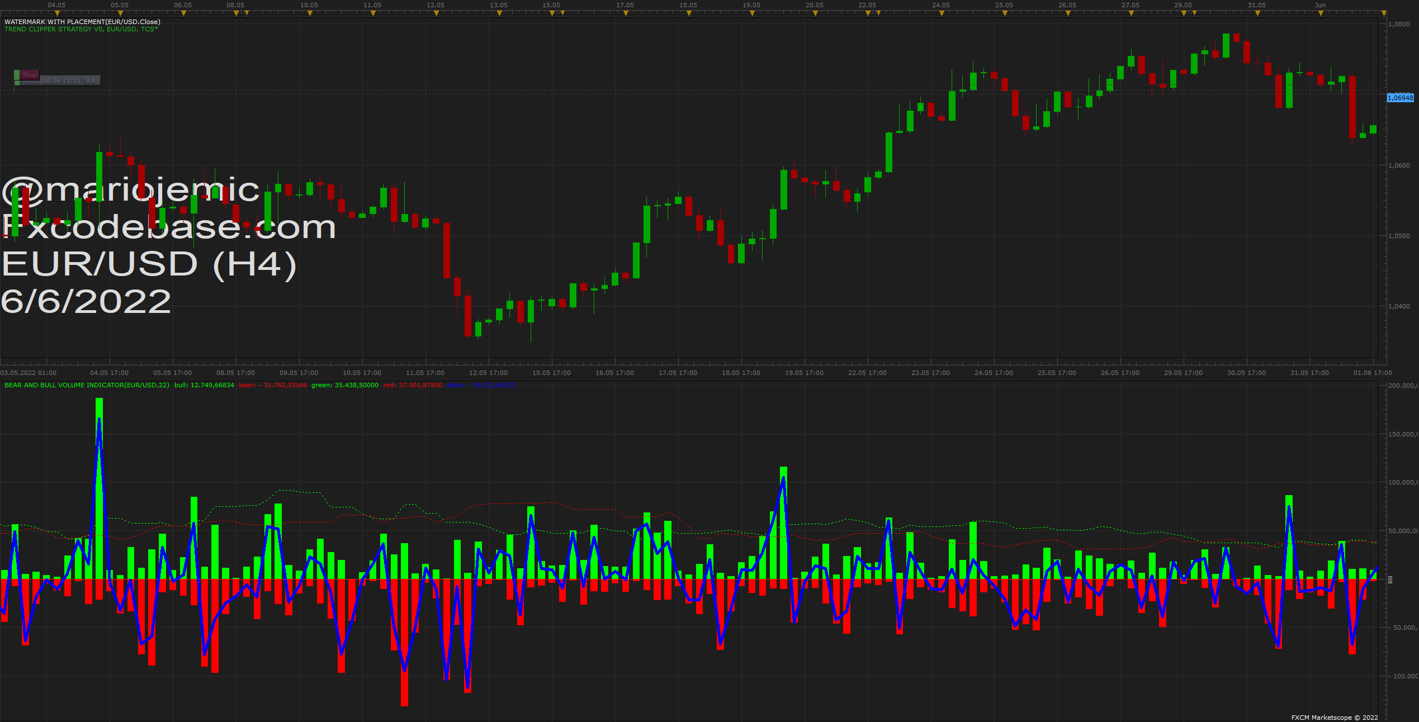The height and width of the screenshot is (722, 1419).
Task: Click the 1,0500 price axis label
Action: pos(1399,236)
